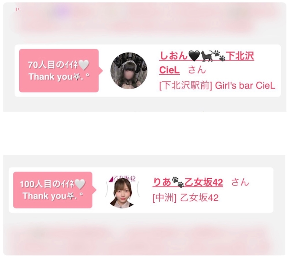The height and width of the screenshot is (258, 289).
Task: Click the white heart in the 100人目 bubble
Action: (80, 184)
